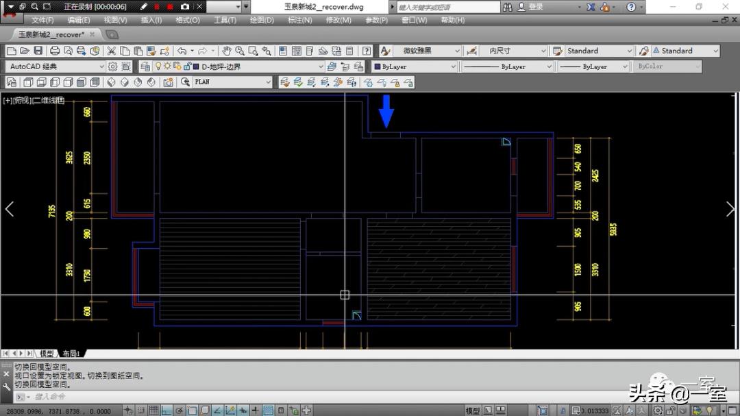Toggle the grid display in status bar
This screenshot has width=740, height=416.
[154, 411]
